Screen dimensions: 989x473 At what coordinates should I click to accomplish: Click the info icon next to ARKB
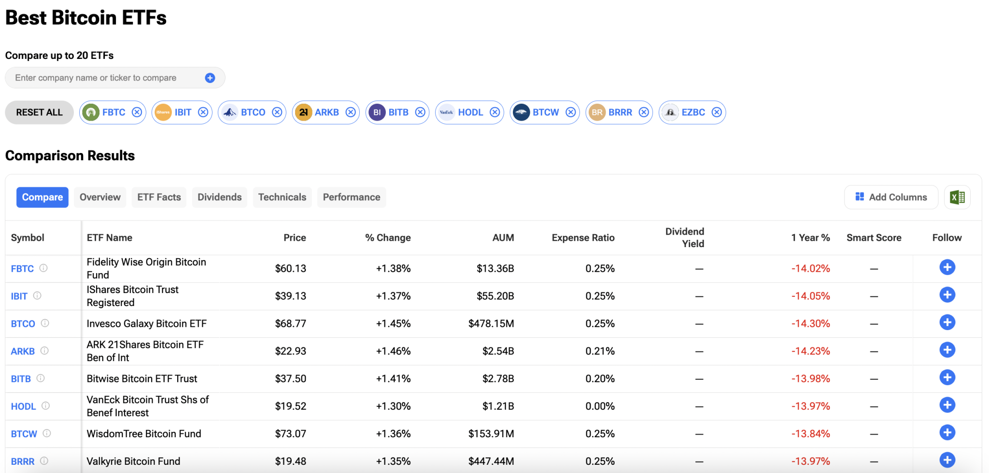pyautogui.click(x=44, y=351)
